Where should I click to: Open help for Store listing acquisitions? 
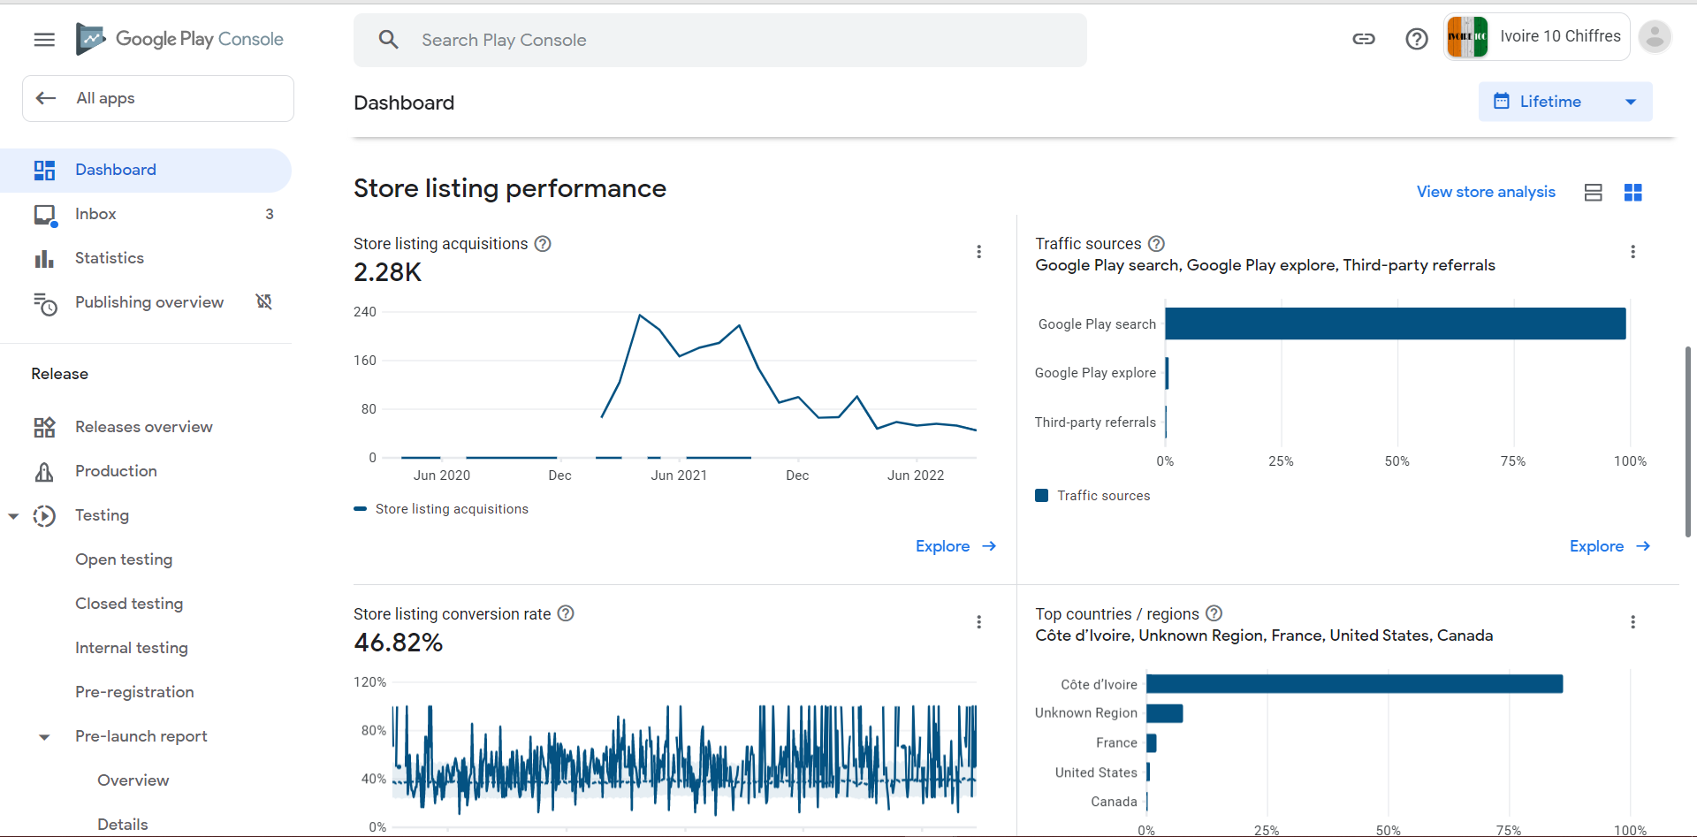543,244
